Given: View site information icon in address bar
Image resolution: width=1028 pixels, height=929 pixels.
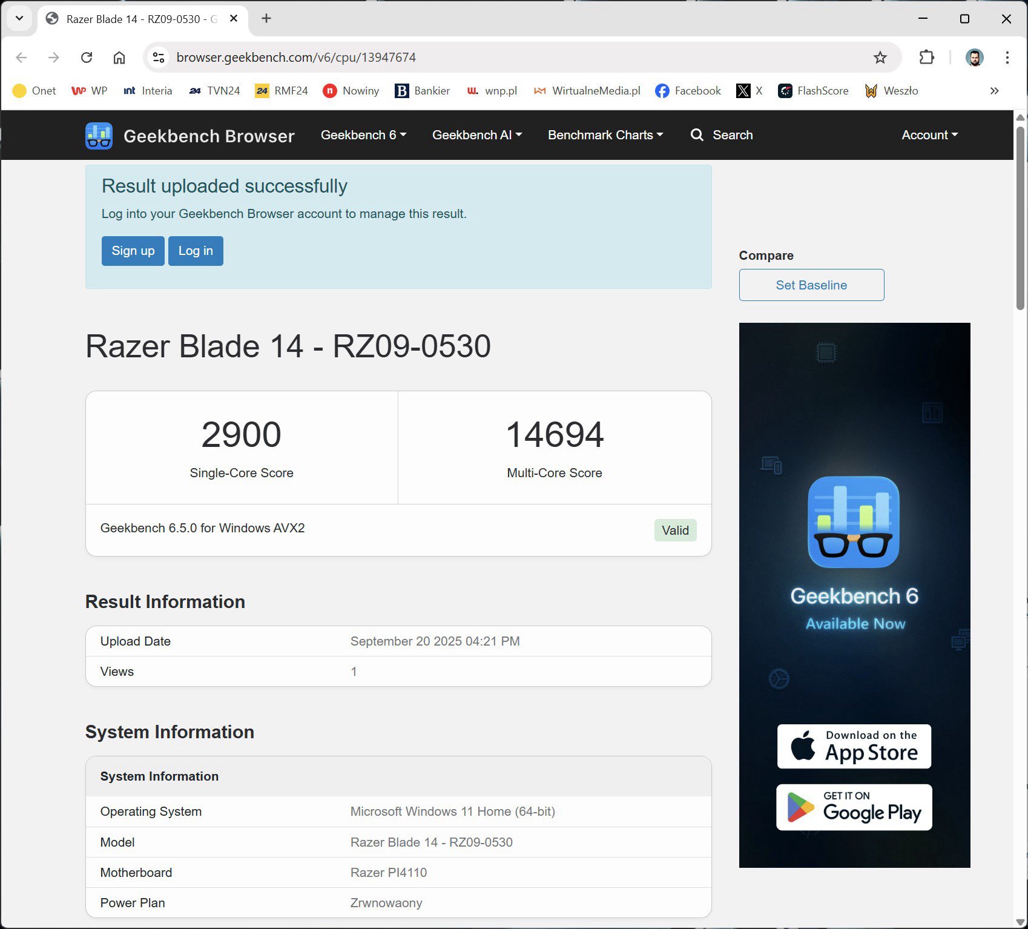Looking at the screenshot, I should [x=159, y=58].
